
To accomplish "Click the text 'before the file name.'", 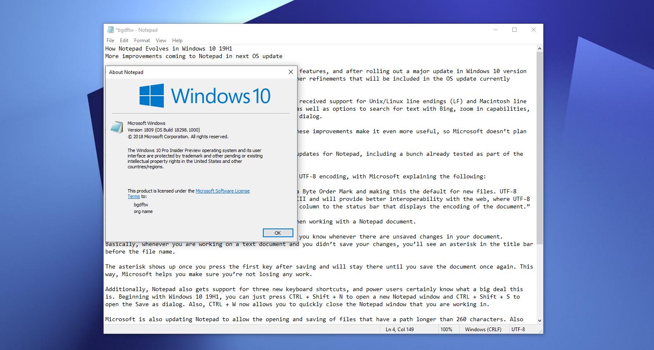I will [140, 251].
